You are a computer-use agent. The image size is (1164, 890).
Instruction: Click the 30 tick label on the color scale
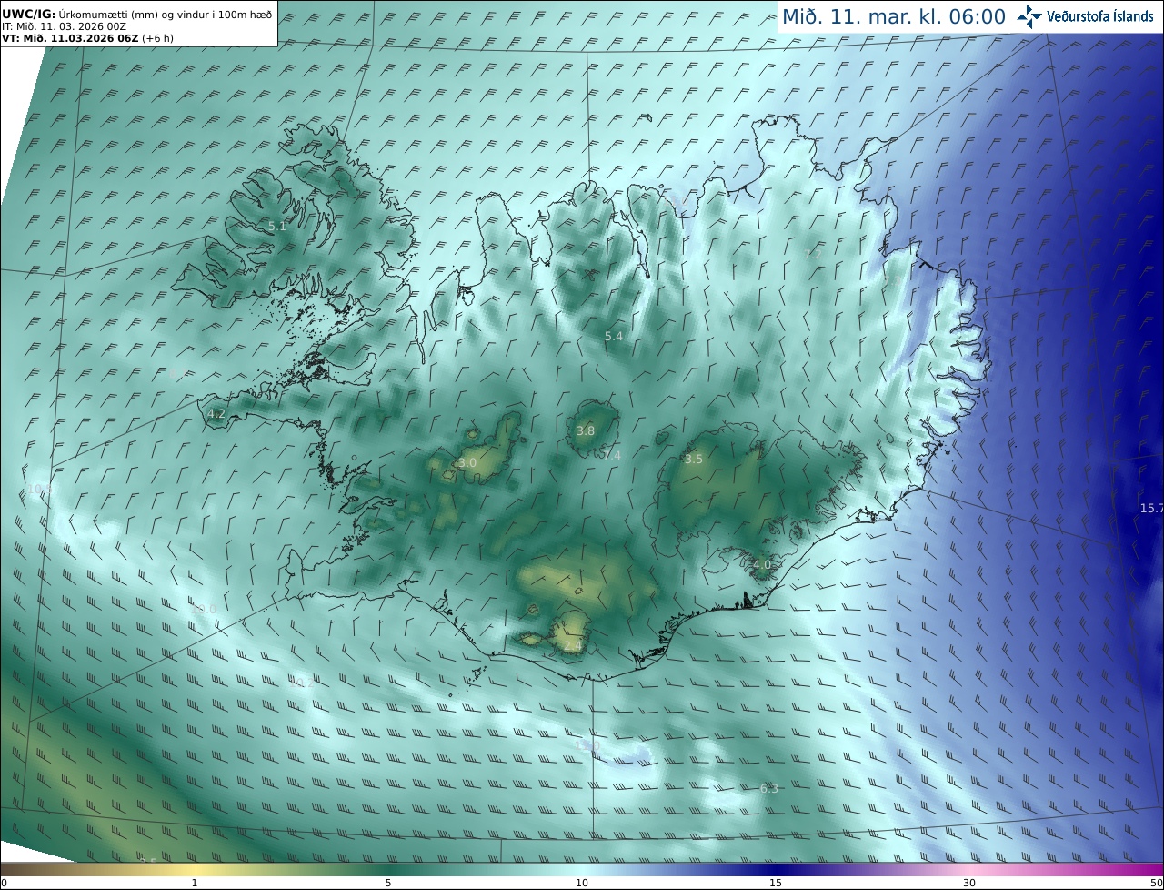[x=969, y=883]
